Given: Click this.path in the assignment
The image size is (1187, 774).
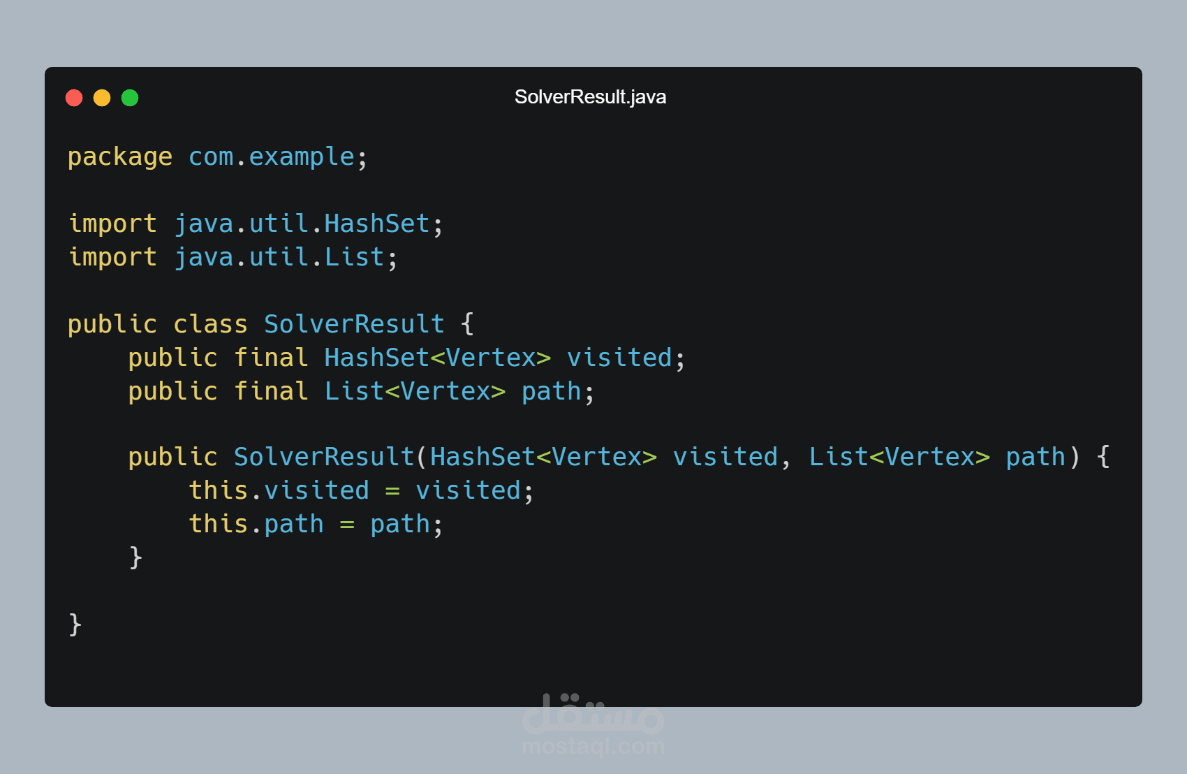Looking at the screenshot, I should (256, 524).
